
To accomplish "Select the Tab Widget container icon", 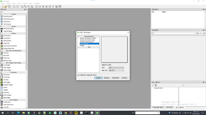I will coord(2,82).
